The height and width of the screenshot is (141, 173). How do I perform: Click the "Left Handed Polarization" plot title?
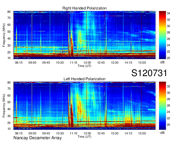(84, 79)
